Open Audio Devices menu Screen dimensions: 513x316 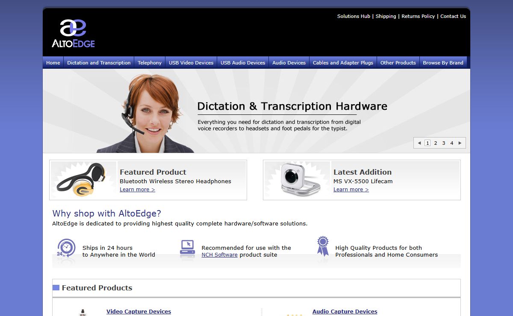(x=289, y=62)
